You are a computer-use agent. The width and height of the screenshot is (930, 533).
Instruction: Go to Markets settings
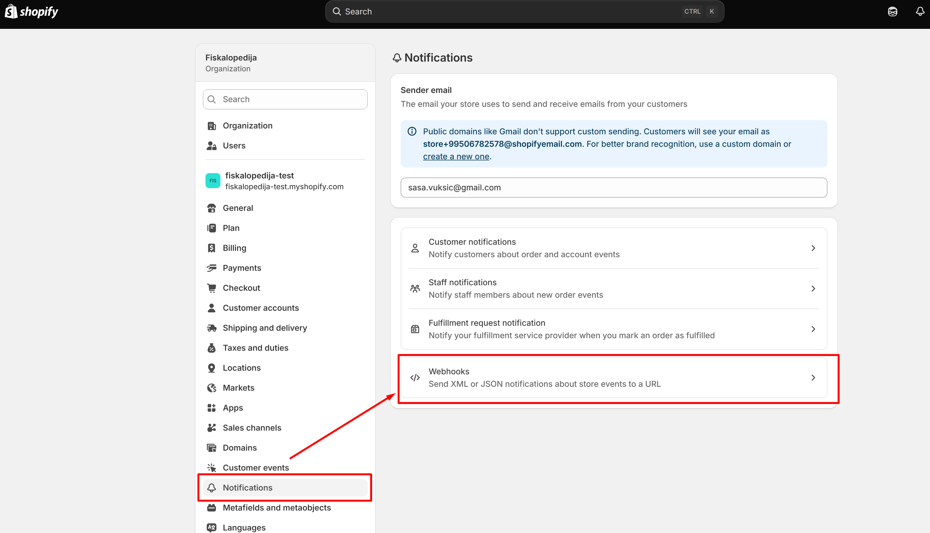(285, 388)
